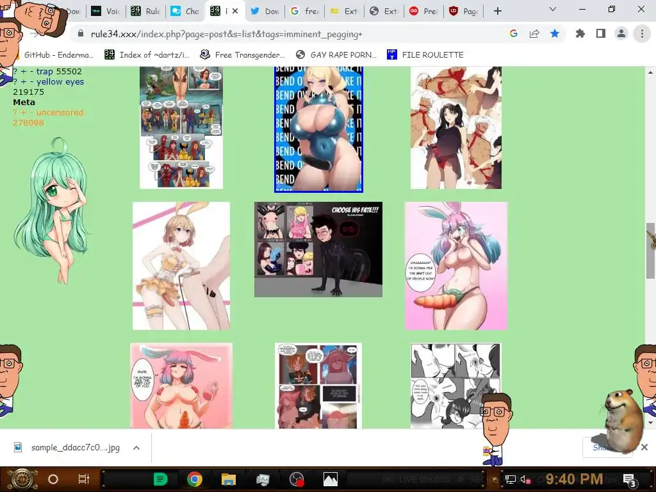This screenshot has height=492, width=656.
Task: View site information via lock icon
Action: pyautogui.click(x=81, y=34)
